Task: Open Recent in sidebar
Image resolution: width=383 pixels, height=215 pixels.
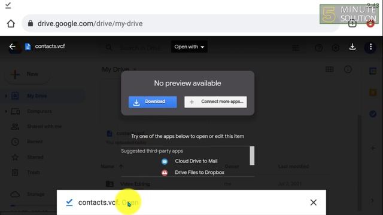Action: coord(35,142)
